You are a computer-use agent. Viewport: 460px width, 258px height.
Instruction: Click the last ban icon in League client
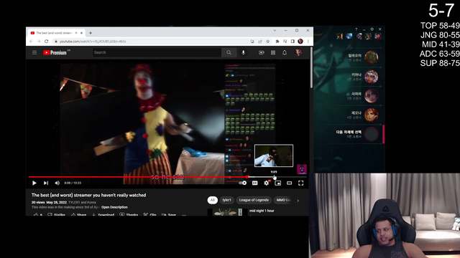pos(378,37)
